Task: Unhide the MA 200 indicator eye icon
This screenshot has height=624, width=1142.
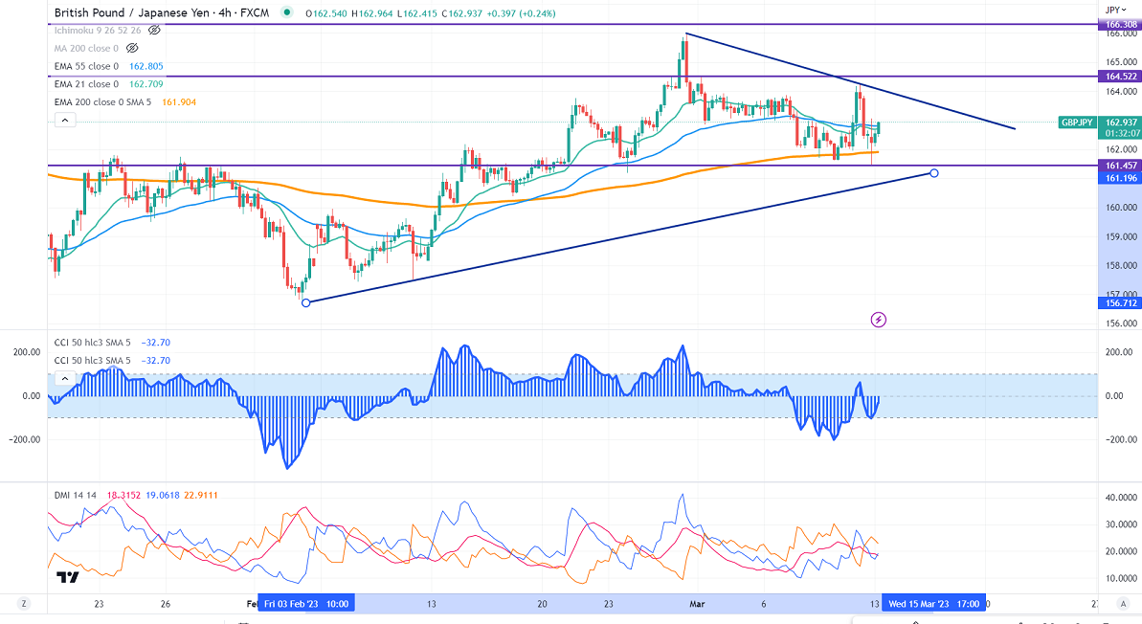Action: point(132,48)
